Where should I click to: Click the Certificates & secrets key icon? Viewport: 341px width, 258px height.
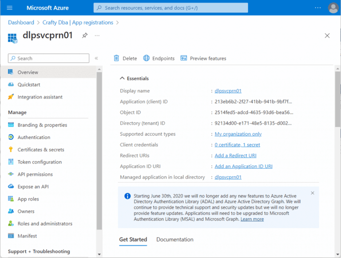pos(11,149)
